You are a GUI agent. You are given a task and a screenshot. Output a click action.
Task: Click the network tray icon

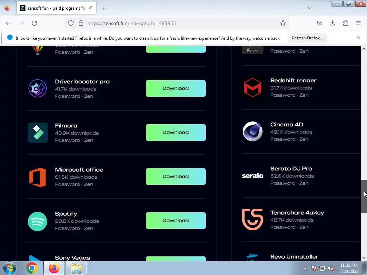[322, 269]
